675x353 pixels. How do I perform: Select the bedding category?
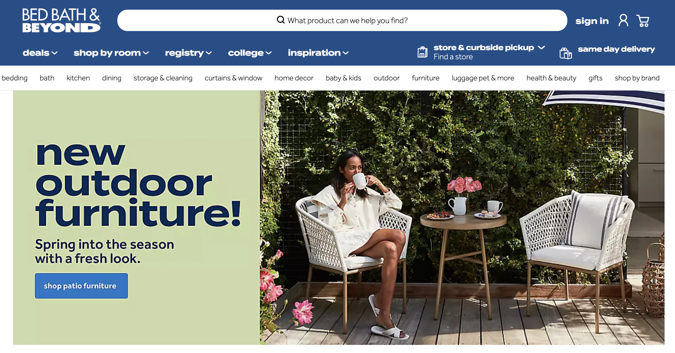(15, 78)
